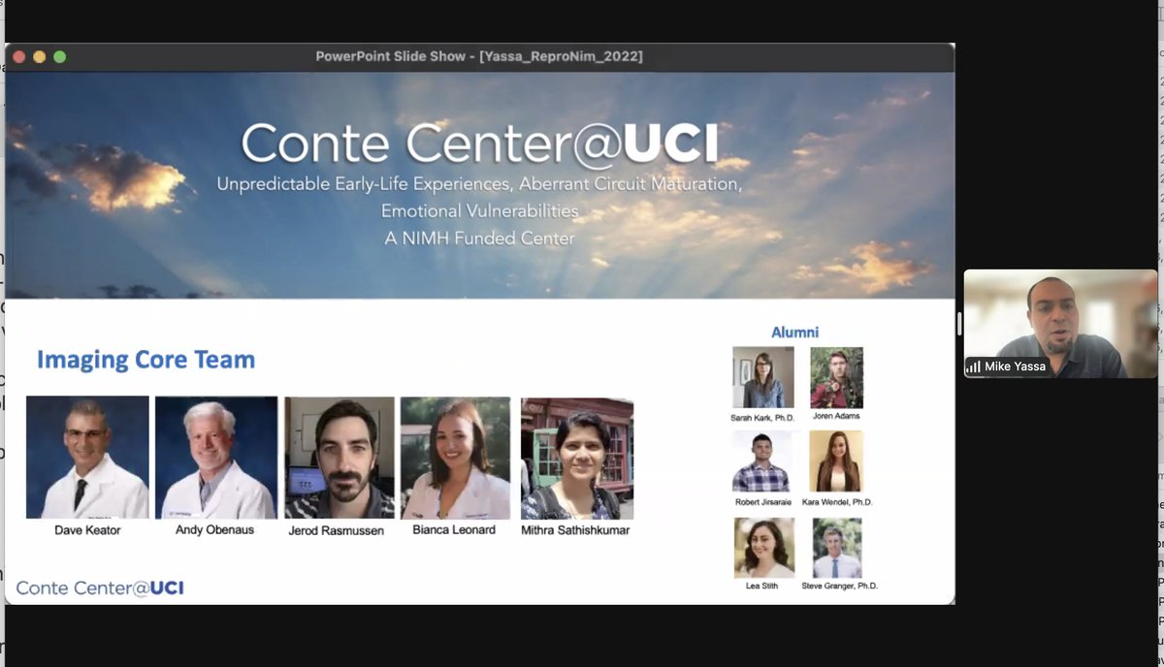Click the large Conte Center@UCI banner title

click(480, 143)
